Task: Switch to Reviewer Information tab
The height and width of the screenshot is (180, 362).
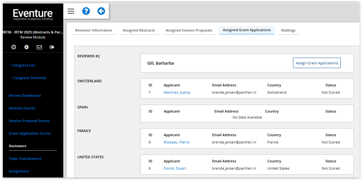Action: [93, 30]
